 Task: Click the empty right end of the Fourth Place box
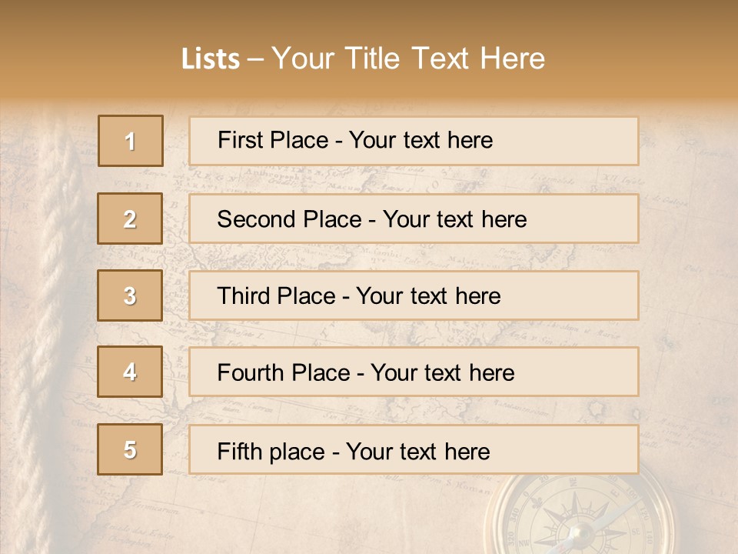592,372
